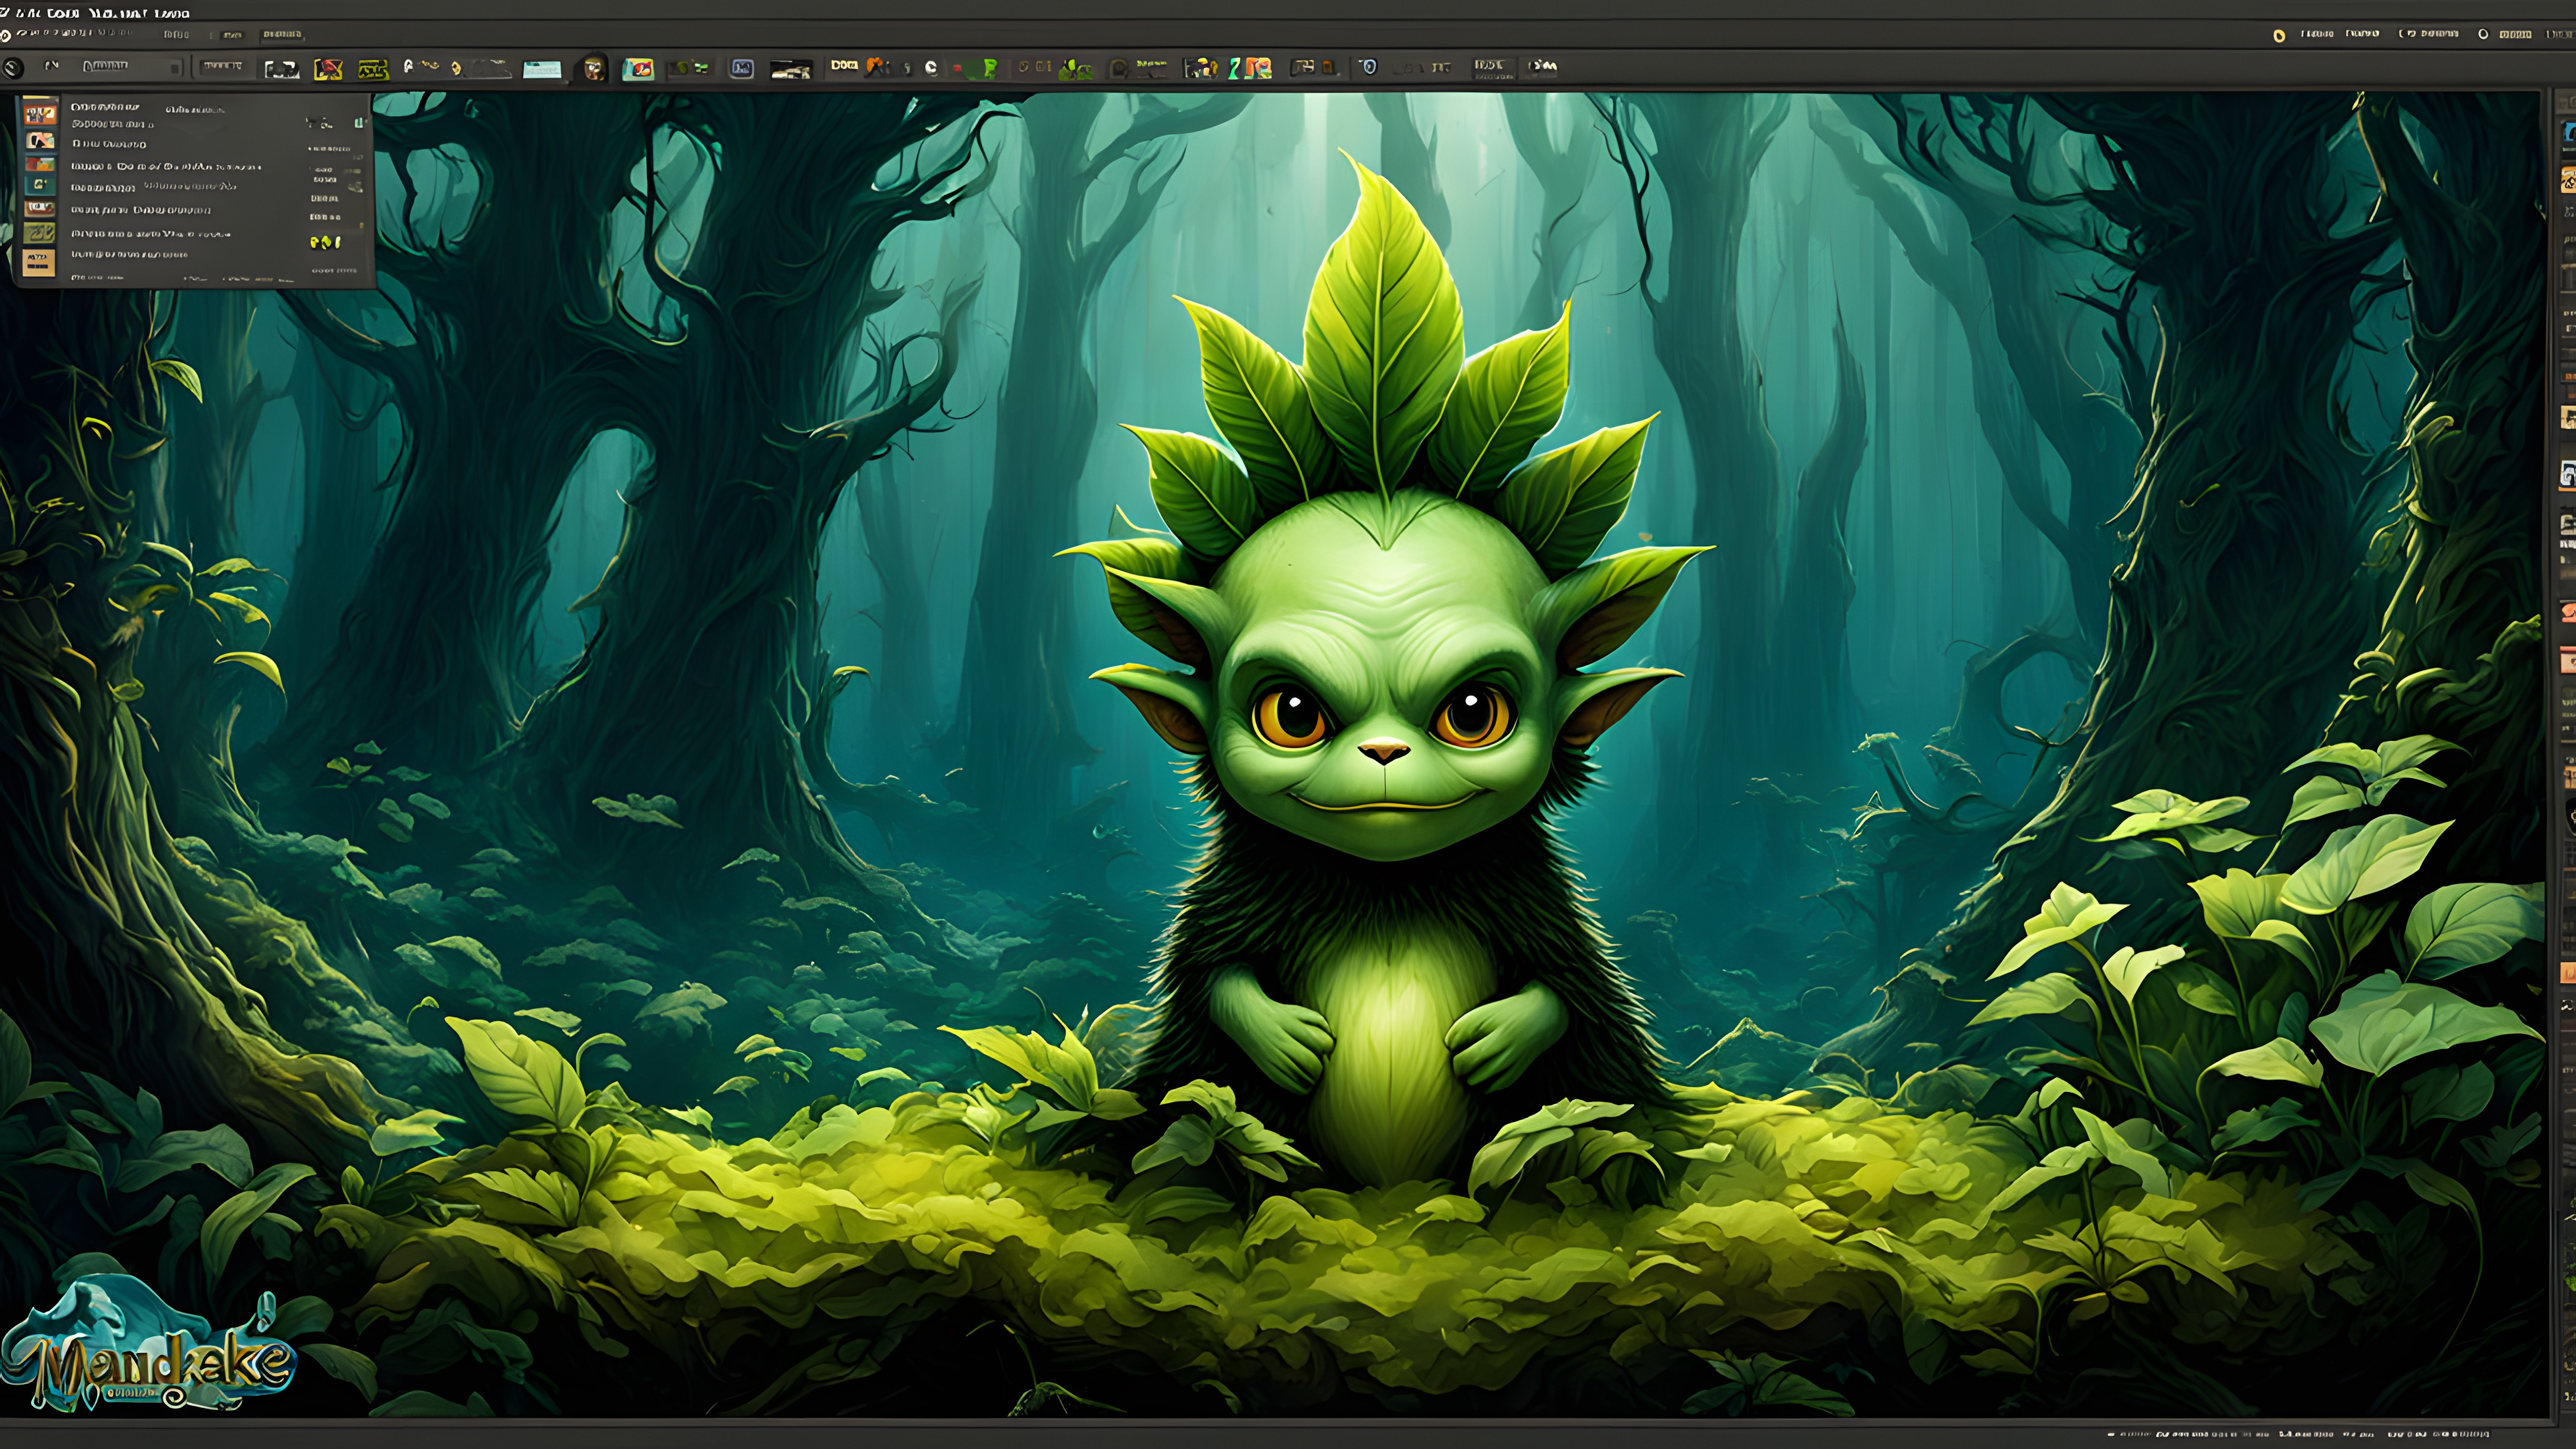Select the olive green patterned panel thumbnail
Viewport: 2576px width, 1449px height.
click(x=39, y=233)
